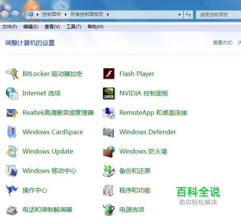Screen dimensions: 241x221
Task: Expand the arrow after 所有控制面板项 breadcrumb
Action: (x=108, y=14)
